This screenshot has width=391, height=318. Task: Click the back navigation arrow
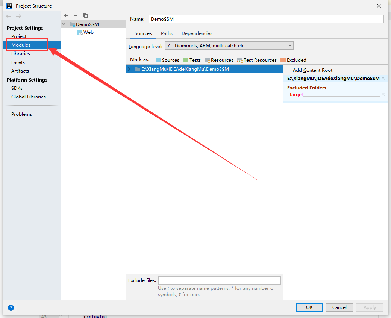pos(9,16)
